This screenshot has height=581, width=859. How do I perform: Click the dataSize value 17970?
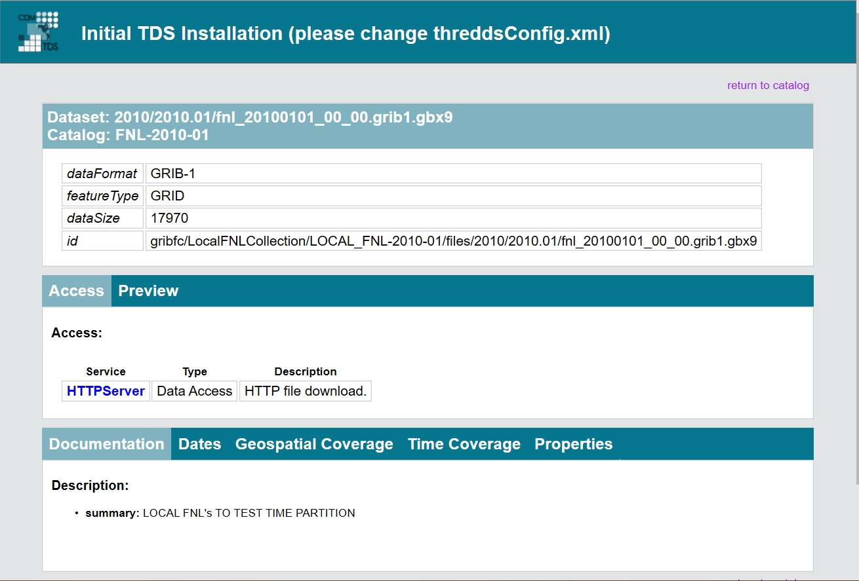pyautogui.click(x=169, y=218)
